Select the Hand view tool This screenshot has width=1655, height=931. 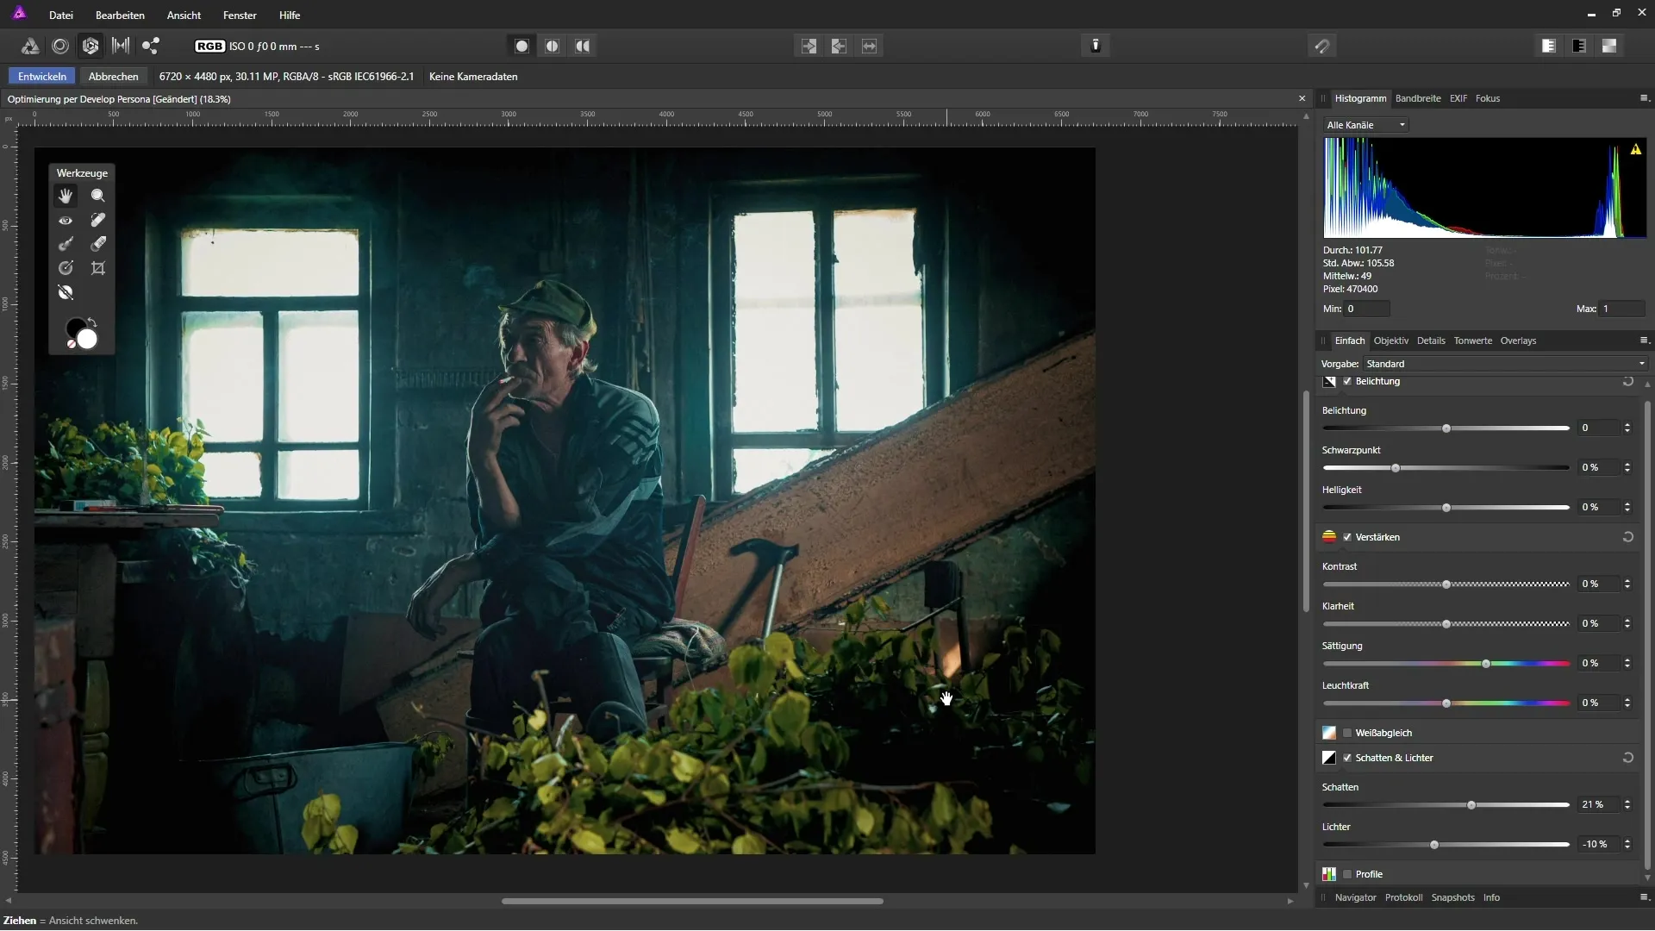(66, 197)
